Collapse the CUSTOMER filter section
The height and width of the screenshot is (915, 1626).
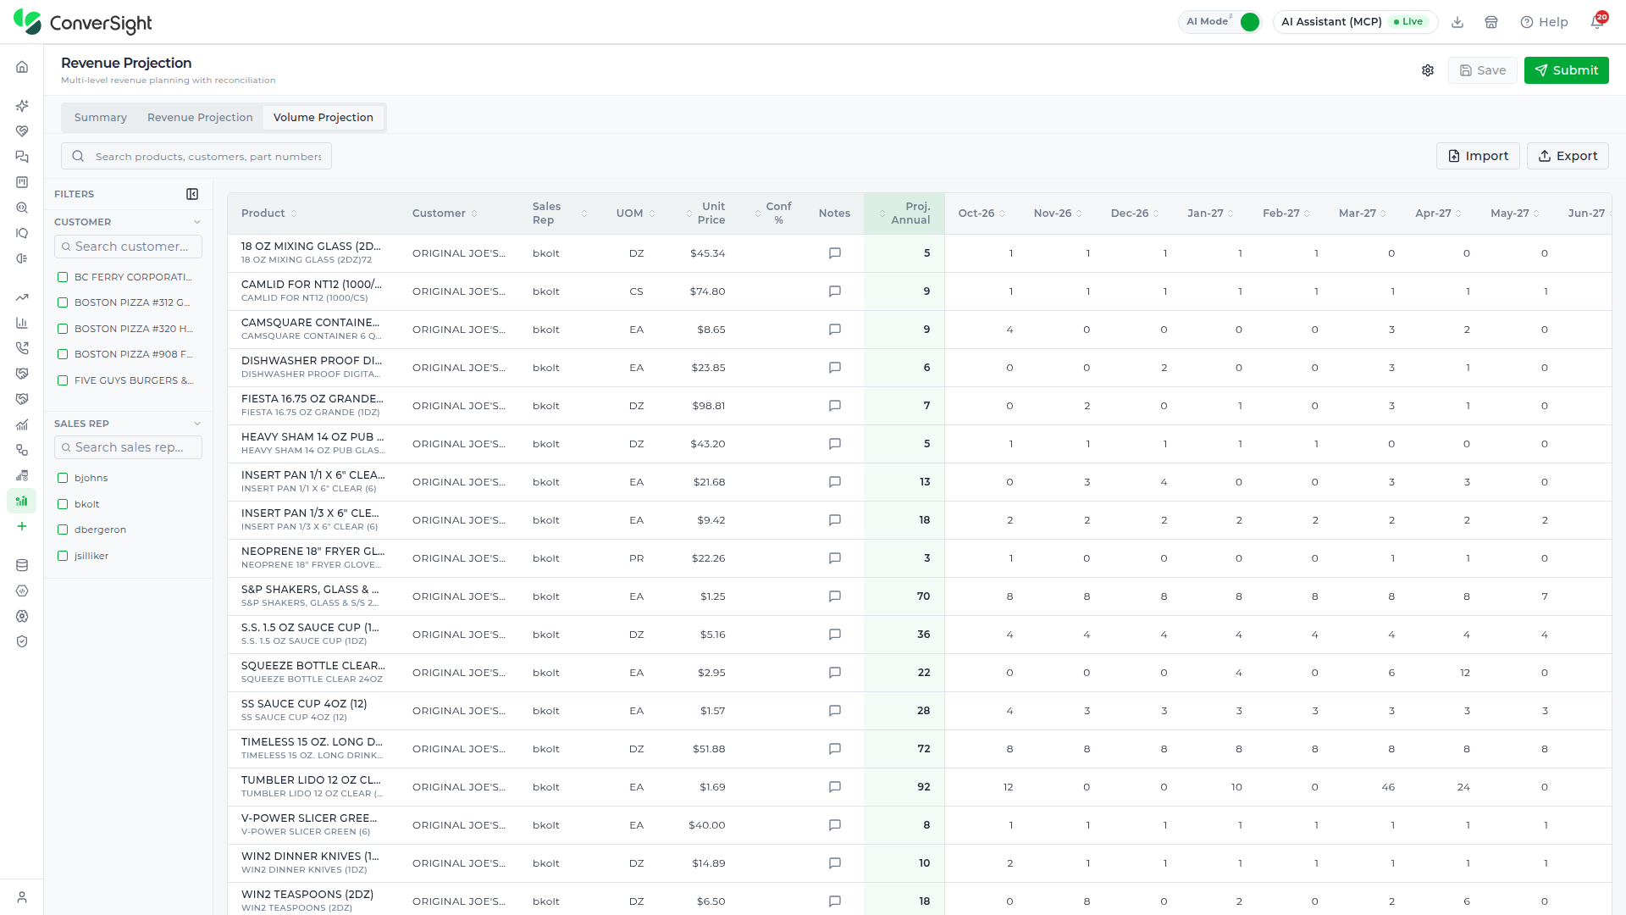tap(197, 222)
